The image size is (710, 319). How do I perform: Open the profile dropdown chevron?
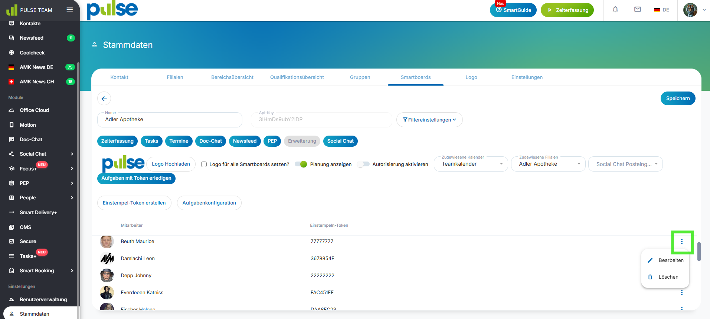(x=704, y=10)
